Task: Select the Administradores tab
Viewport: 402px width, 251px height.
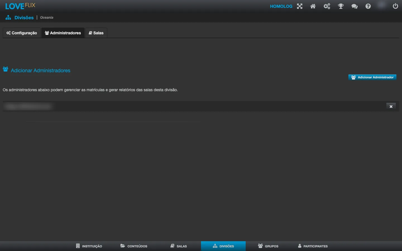Action: point(63,33)
